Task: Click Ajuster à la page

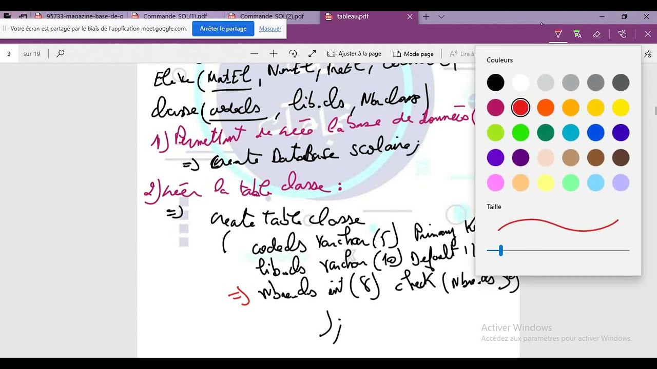Action: tap(354, 53)
